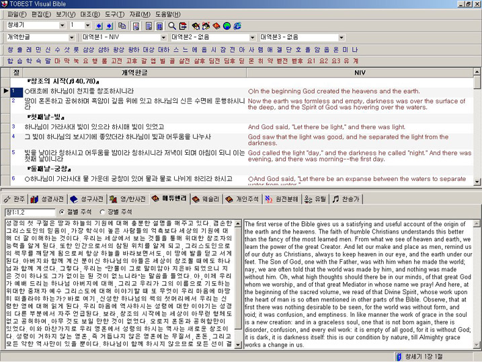This screenshot has width=482, height=362.
Task: Open the 개인주석 personal notes tab
Action: pyautogui.click(x=242, y=199)
